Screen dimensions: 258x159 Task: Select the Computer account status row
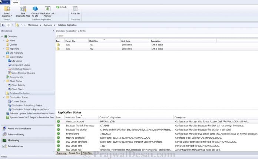pyautogui.click(x=157, y=122)
